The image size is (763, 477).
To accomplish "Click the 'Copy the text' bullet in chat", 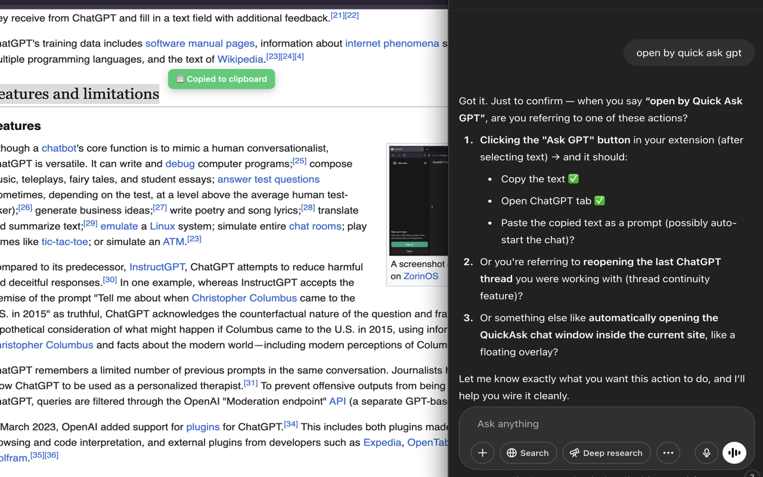I will (540, 179).
